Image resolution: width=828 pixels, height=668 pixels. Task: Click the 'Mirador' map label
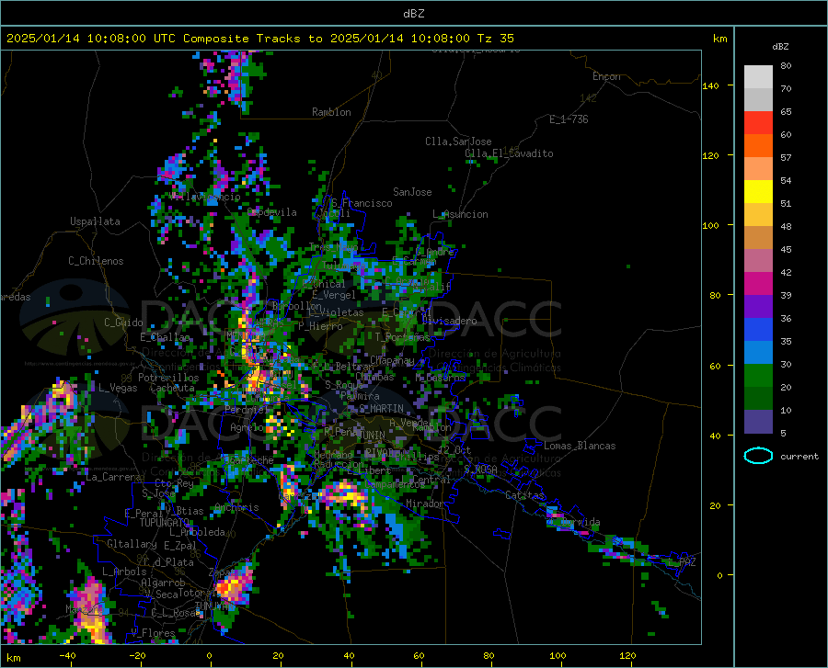pos(424,504)
